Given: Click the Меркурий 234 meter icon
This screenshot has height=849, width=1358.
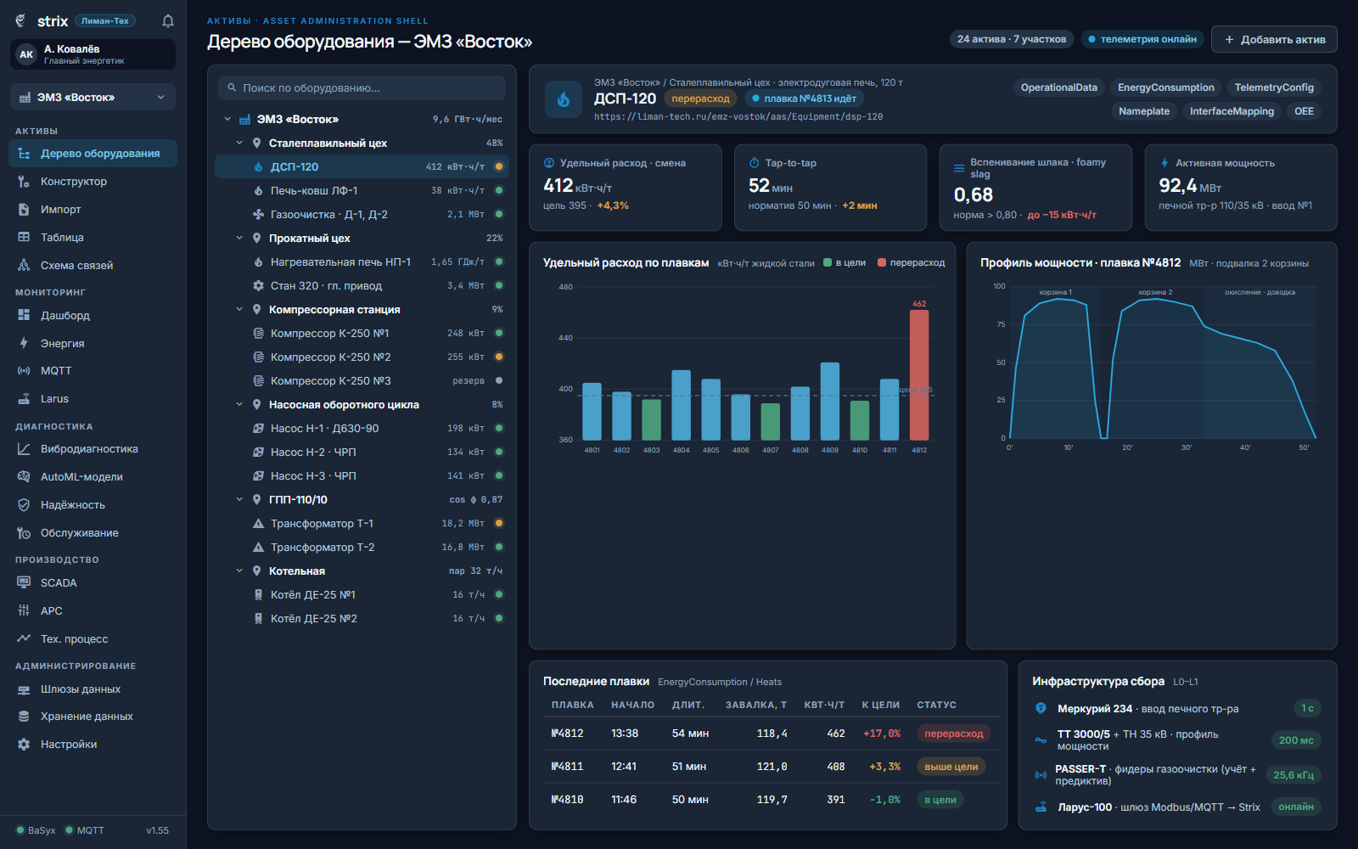Looking at the screenshot, I should pyautogui.click(x=1041, y=709).
